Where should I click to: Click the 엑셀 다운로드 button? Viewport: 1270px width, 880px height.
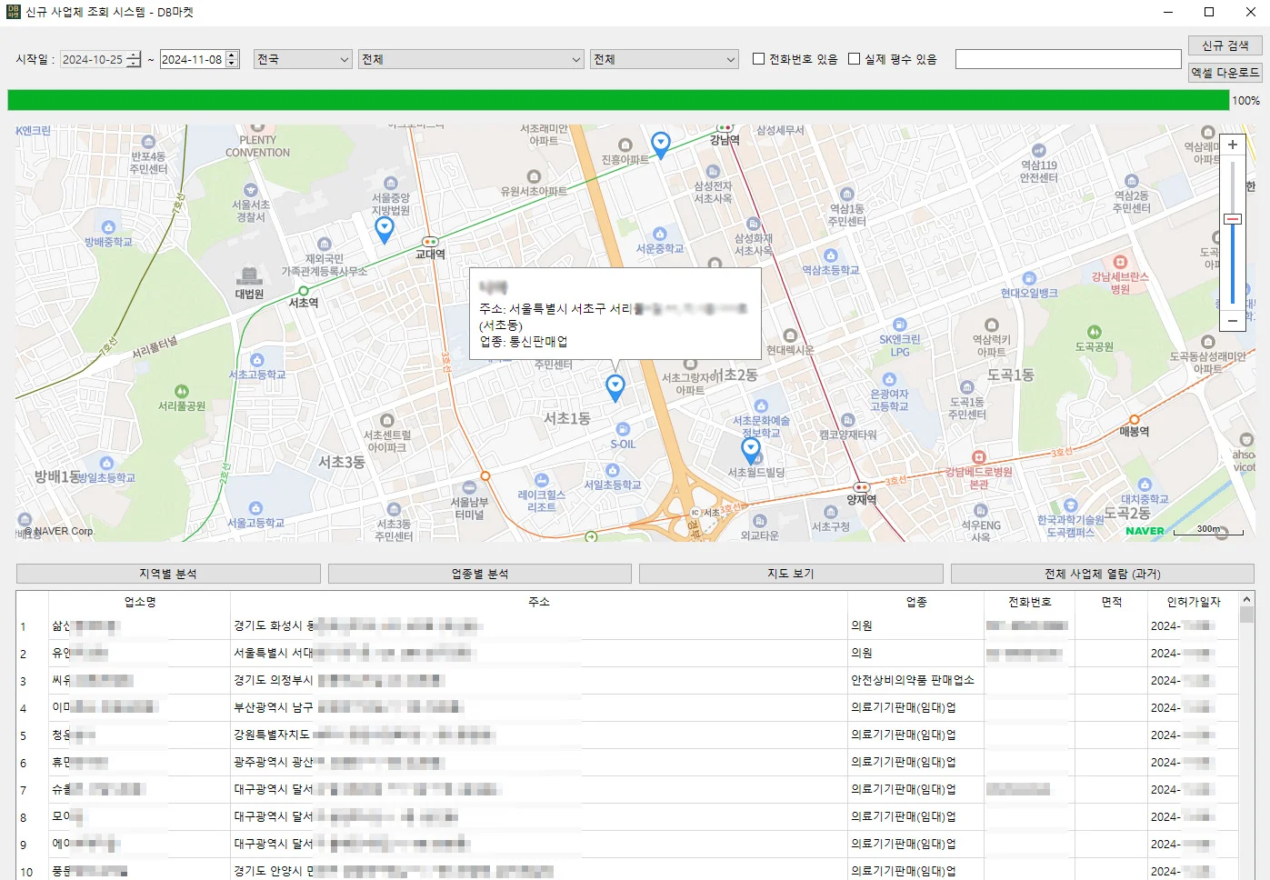tap(1225, 73)
